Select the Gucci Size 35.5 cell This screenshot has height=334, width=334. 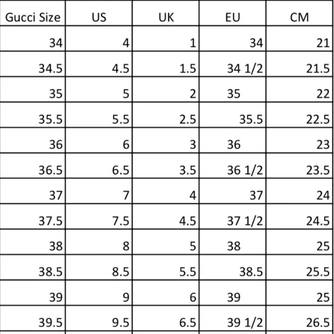click(x=33, y=115)
